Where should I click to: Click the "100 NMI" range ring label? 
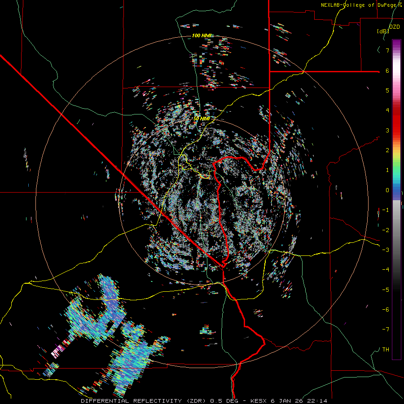point(202,35)
